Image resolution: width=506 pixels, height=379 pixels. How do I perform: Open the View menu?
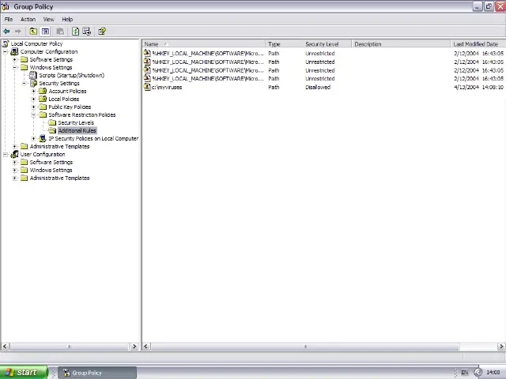coord(49,19)
